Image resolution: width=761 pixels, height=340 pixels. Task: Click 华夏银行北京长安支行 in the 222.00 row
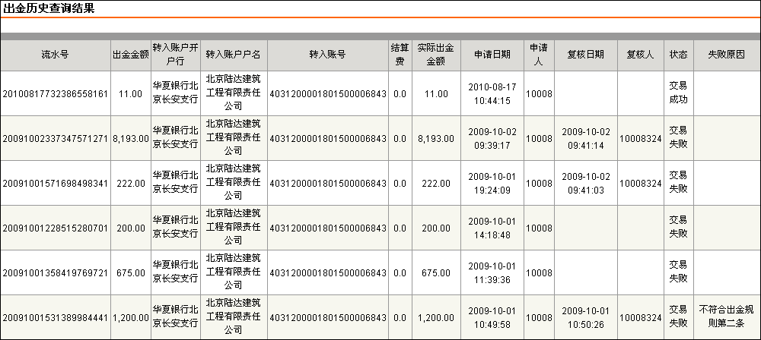175,182
